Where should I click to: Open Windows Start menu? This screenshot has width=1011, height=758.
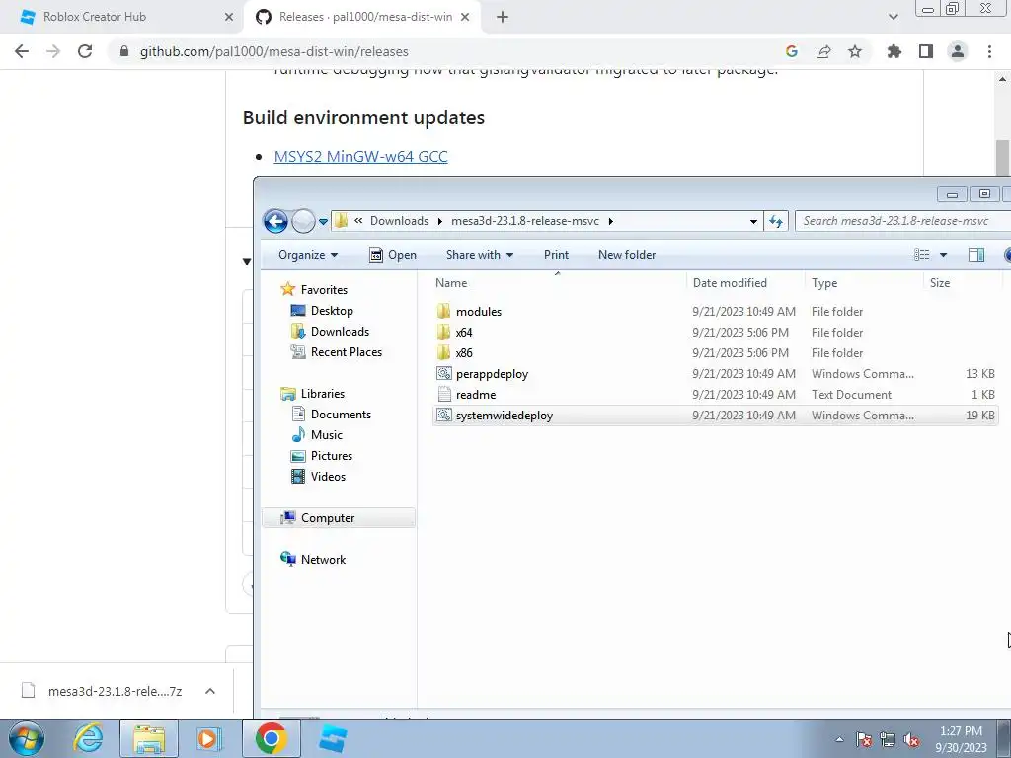(x=27, y=738)
